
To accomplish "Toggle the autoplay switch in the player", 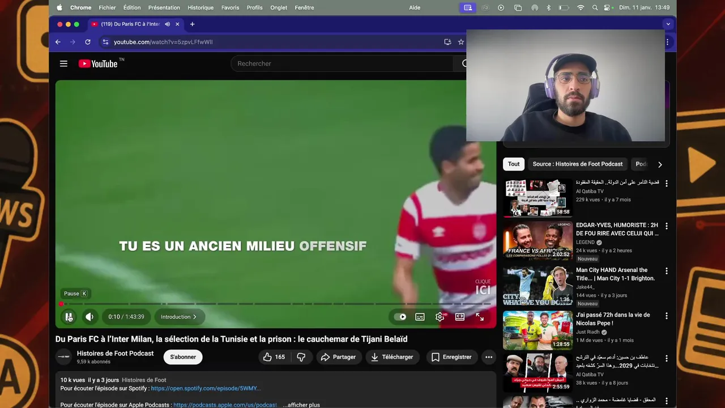I will coord(400,317).
